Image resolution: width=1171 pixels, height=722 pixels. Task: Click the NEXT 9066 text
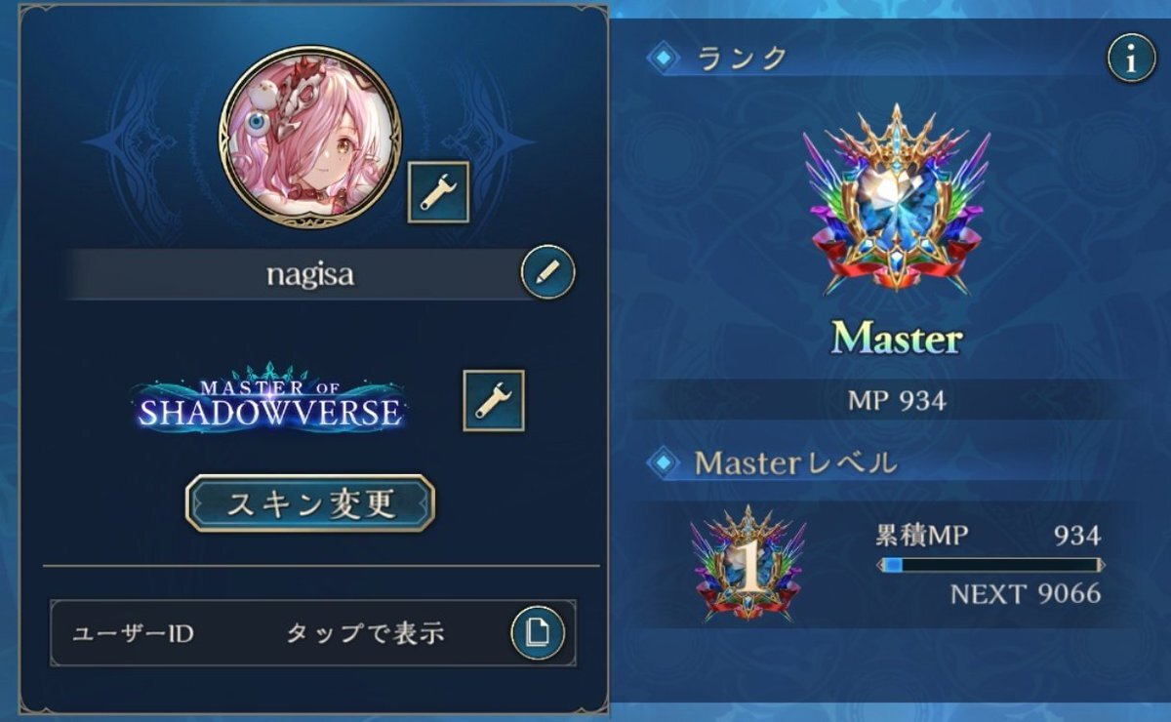click(1026, 593)
